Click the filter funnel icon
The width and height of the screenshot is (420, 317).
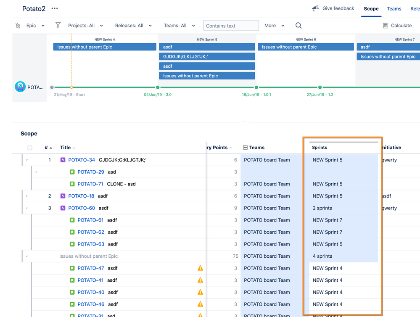pyautogui.click(x=58, y=26)
